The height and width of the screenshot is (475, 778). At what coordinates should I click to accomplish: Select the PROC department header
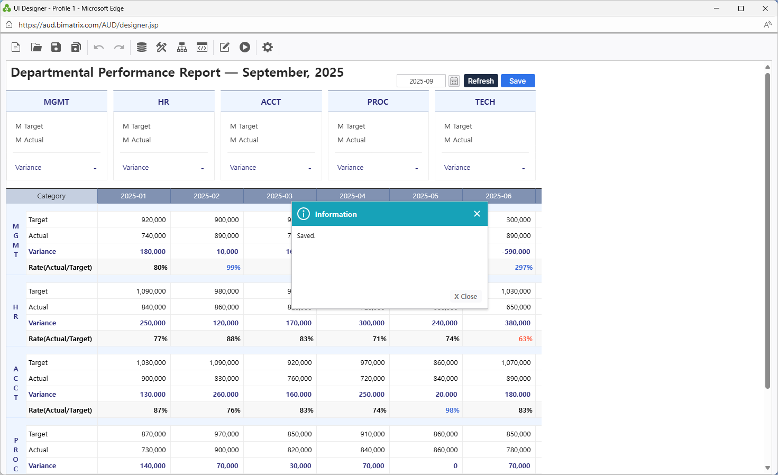coord(378,102)
